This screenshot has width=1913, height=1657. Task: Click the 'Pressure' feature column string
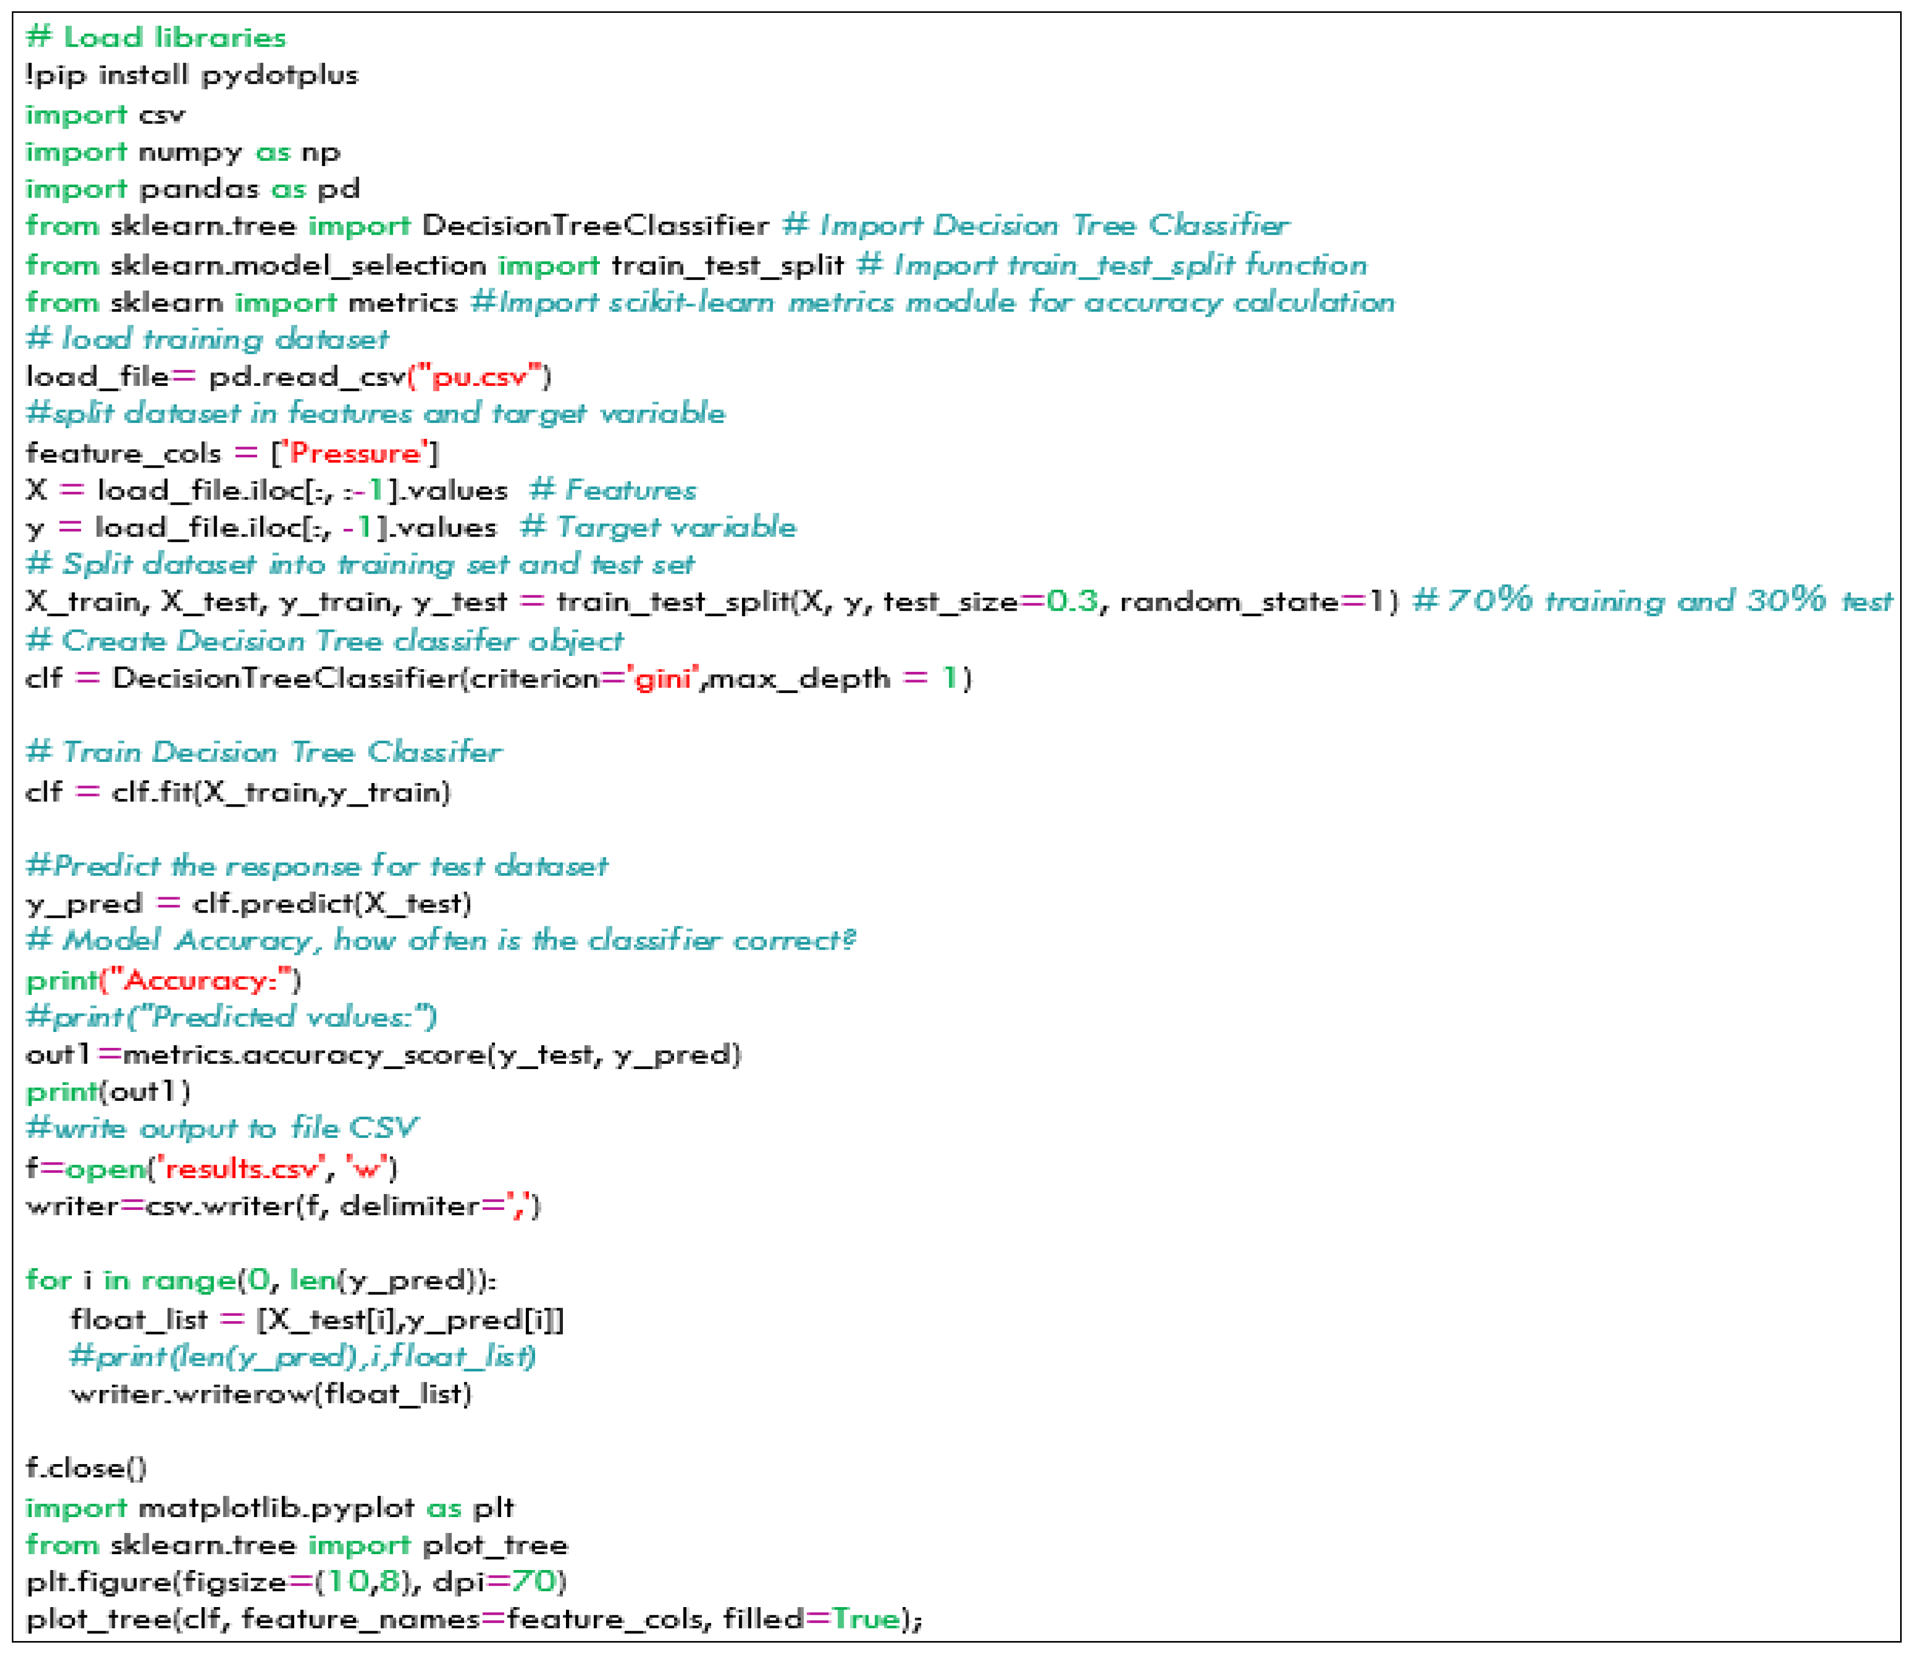[x=354, y=453]
